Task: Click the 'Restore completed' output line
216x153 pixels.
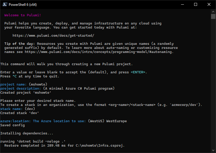Action: 64,145
